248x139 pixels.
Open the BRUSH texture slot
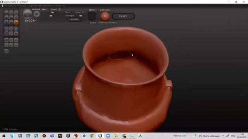point(92,16)
